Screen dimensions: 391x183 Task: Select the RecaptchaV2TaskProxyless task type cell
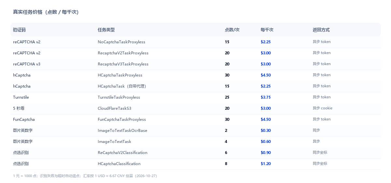tap(123, 53)
